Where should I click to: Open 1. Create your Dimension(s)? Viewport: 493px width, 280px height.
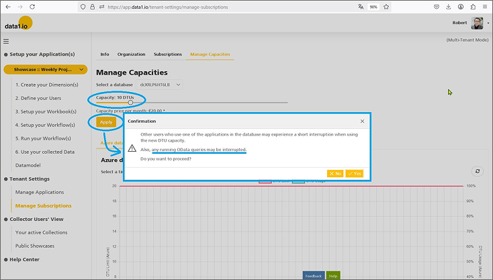[x=46, y=85]
